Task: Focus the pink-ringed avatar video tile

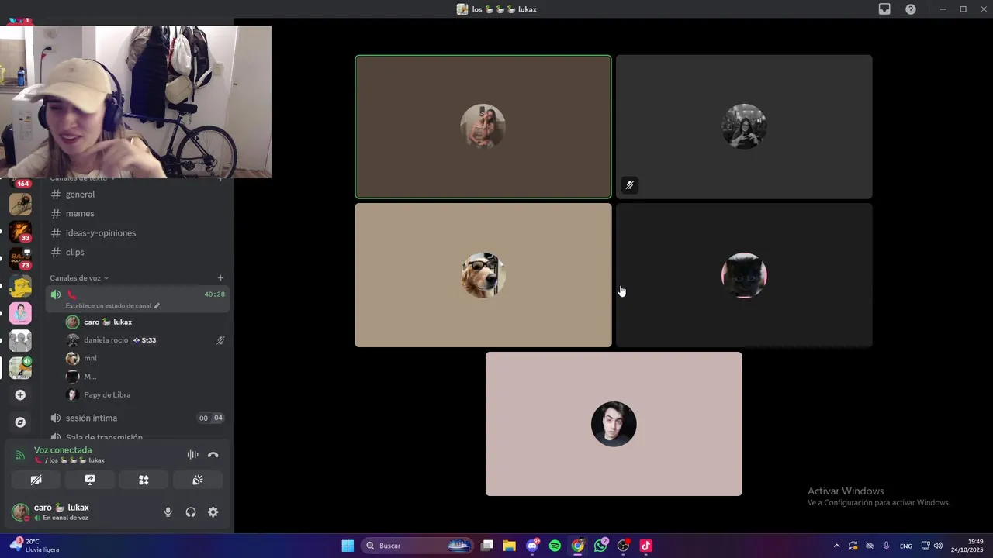Action: click(744, 275)
